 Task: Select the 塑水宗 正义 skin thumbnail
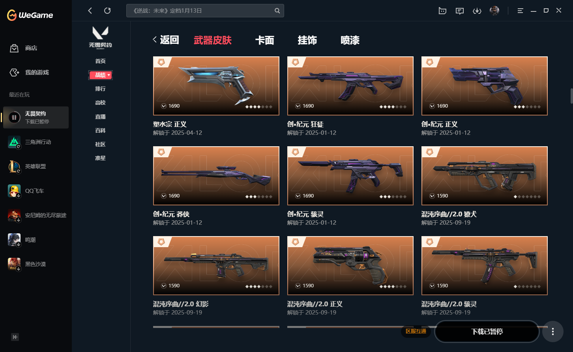point(216,86)
